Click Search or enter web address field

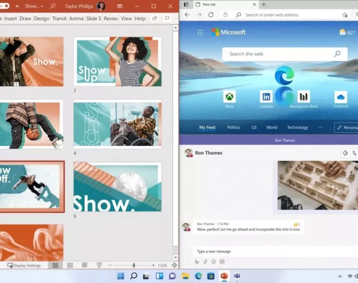click(272, 15)
